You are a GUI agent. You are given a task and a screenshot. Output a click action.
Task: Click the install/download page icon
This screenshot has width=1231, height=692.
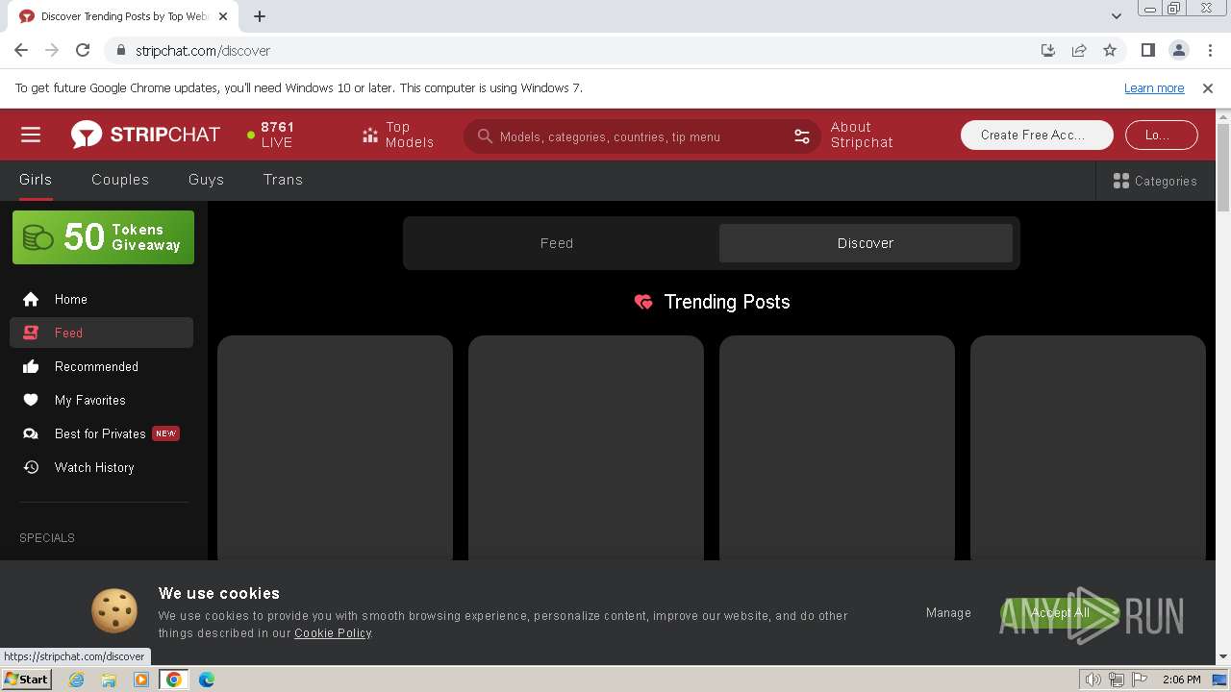[x=1048, y=50]
